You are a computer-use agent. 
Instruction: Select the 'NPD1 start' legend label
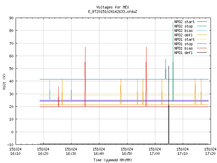pyautogui.click(x=184, y=39)
